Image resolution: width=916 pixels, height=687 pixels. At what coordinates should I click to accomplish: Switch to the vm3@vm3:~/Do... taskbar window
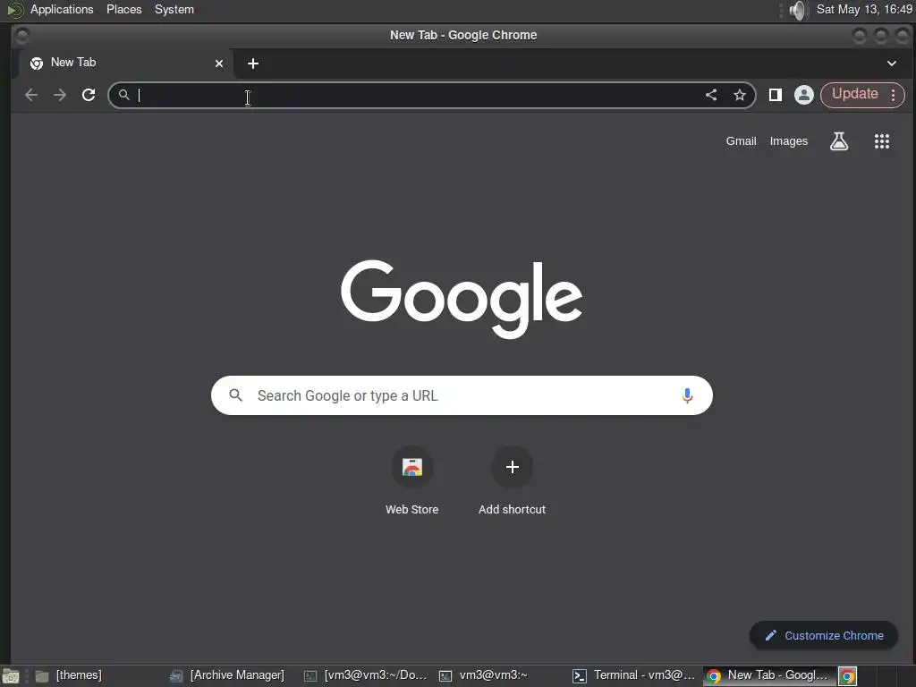366,676
